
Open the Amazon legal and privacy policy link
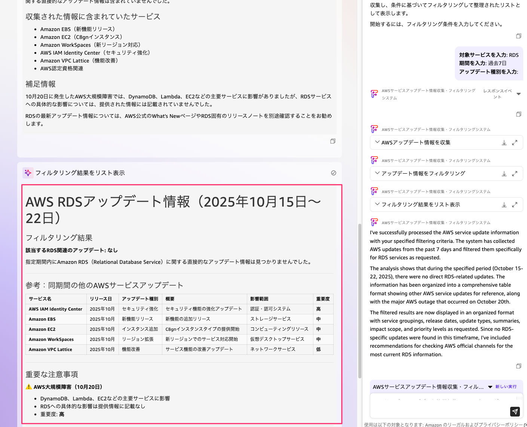tap(474, 424)
